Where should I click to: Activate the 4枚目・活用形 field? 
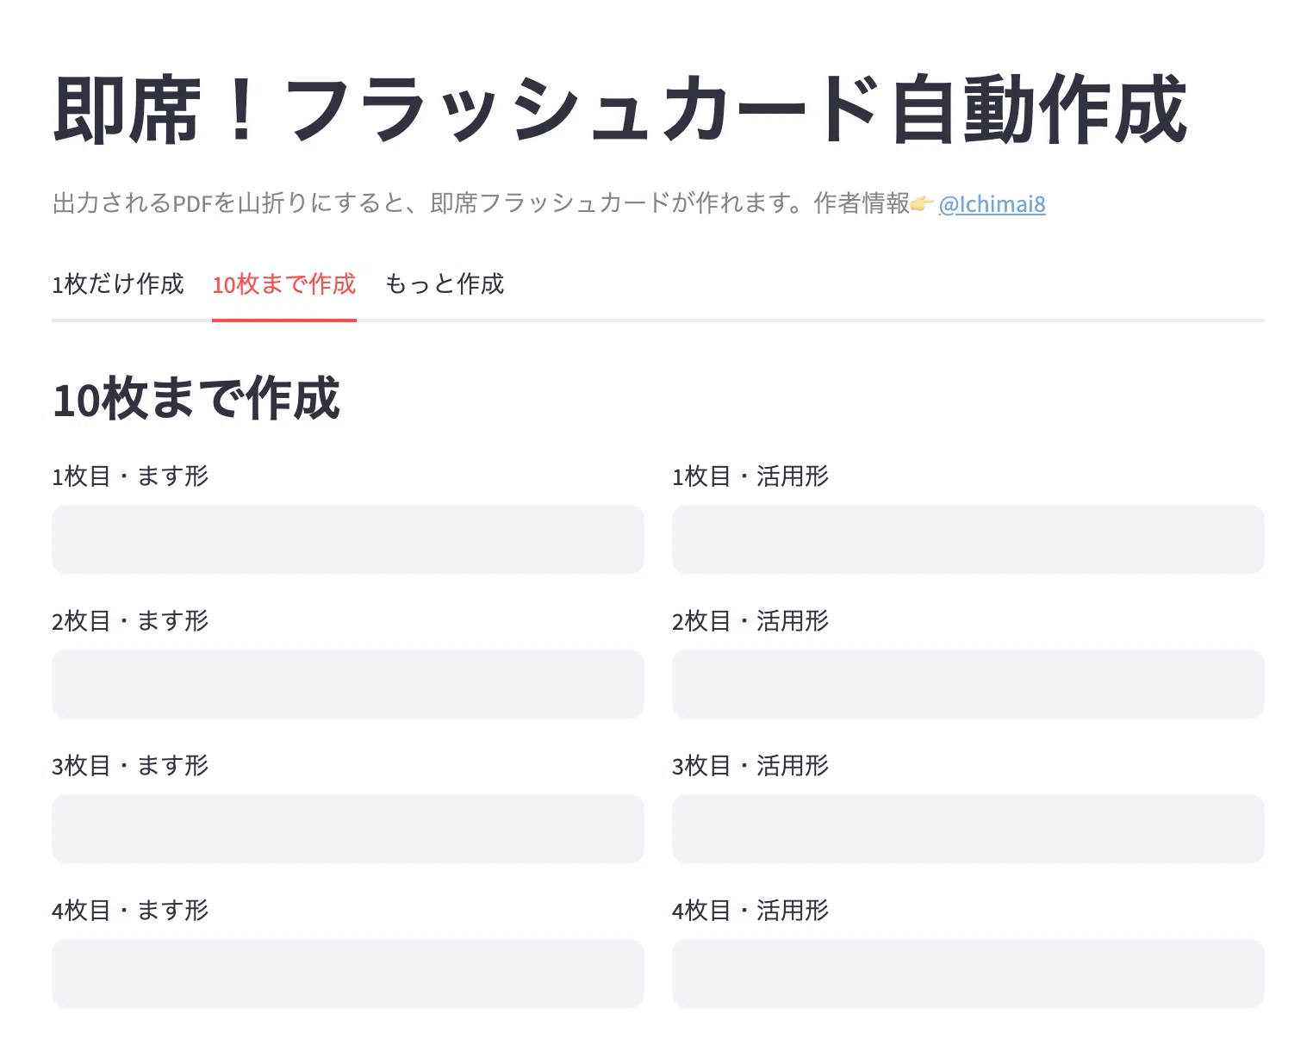(x=968, y=974)
